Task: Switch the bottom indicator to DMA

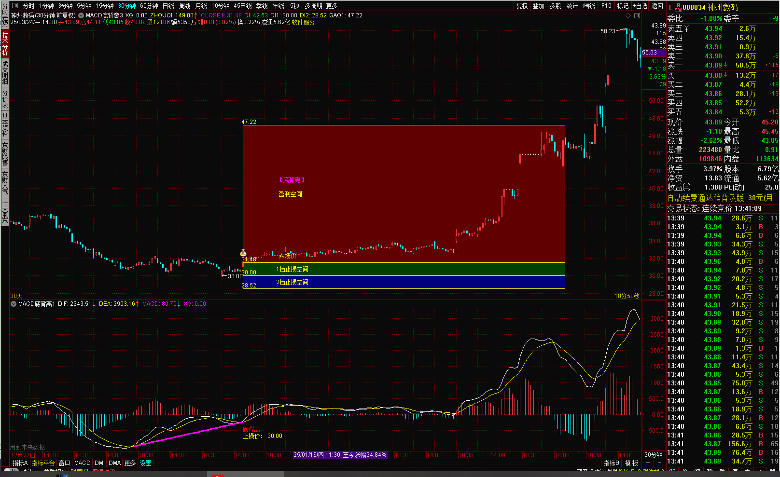Action: [x=115, y=463]
